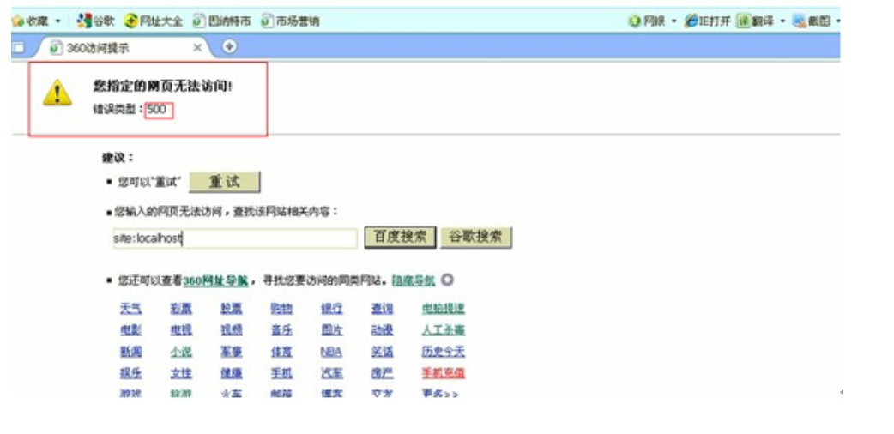Expand the 收藏 dropdown arrow
The image size is (894, 434).
click(x=57, y=21)
